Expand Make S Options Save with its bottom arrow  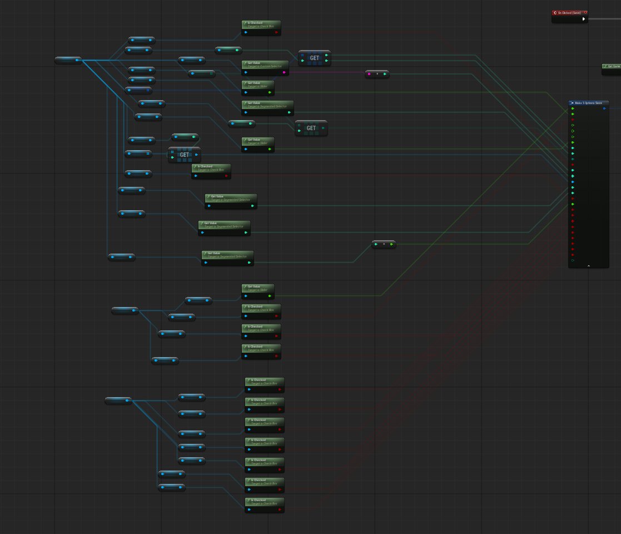(x=589, y=266)
